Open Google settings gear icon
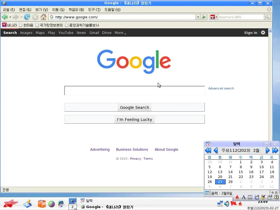Viewport: 280px width, 210px height. pyautogui.click(x=263, y=33)
